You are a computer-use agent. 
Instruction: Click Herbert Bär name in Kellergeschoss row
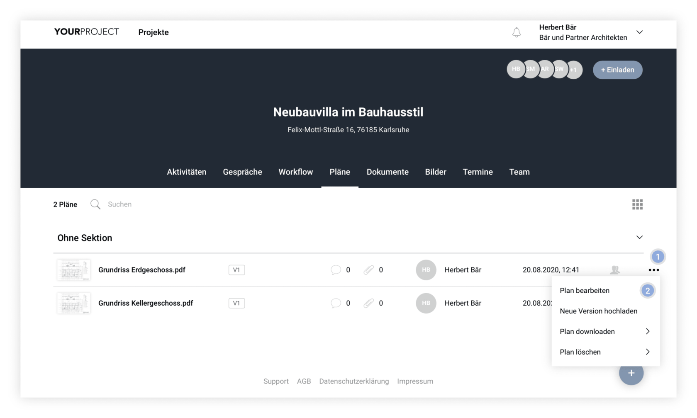pyautogui.click(x=463, y=303)
